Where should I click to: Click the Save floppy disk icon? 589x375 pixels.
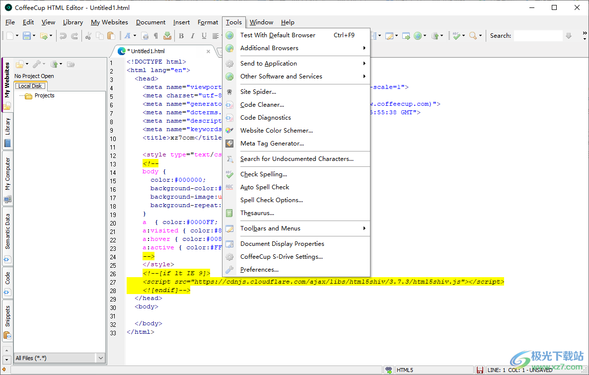click(27, 36)
